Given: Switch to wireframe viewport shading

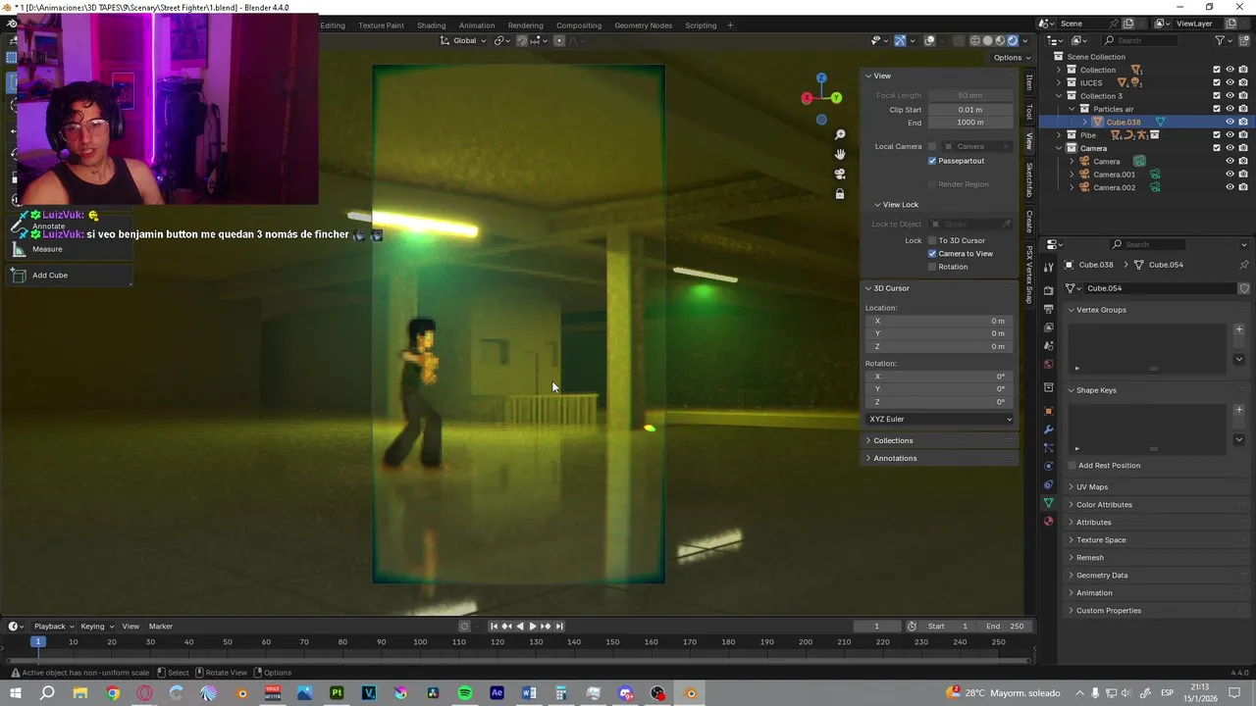Looking at the screenshot, I should (975, 40).
